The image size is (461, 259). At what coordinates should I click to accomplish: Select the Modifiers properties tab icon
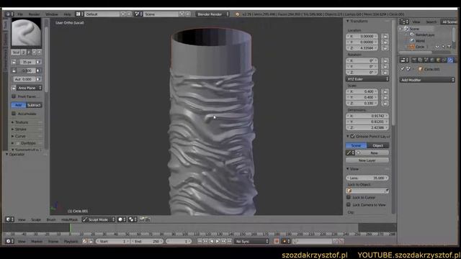450,60
